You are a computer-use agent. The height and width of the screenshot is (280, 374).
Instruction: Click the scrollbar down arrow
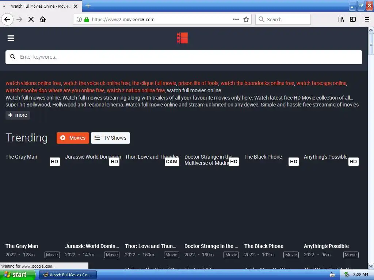(371, 266)
